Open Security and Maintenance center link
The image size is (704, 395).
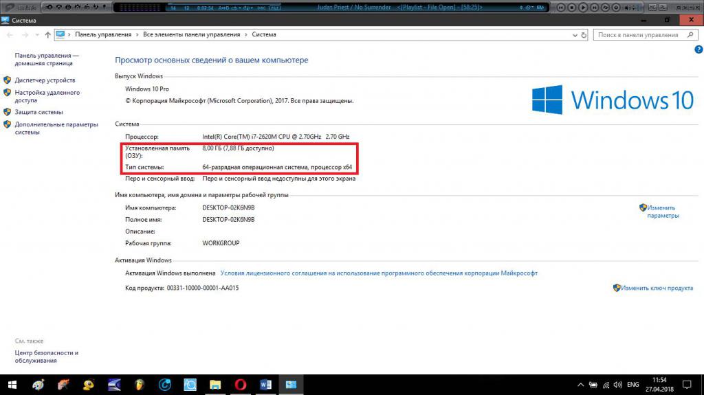47,357
